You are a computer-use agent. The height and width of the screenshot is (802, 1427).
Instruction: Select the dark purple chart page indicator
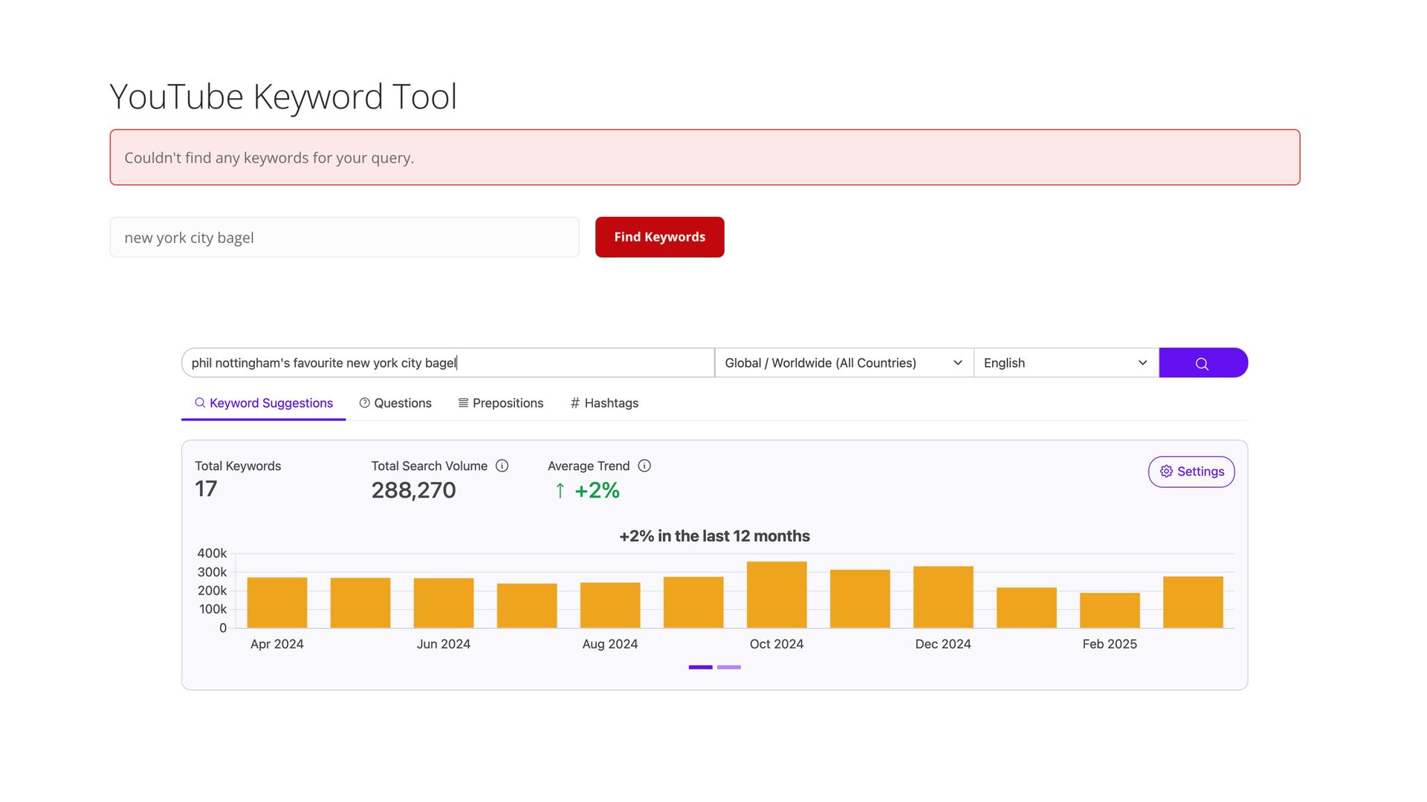pyautogui.click(x=700, y=667)
